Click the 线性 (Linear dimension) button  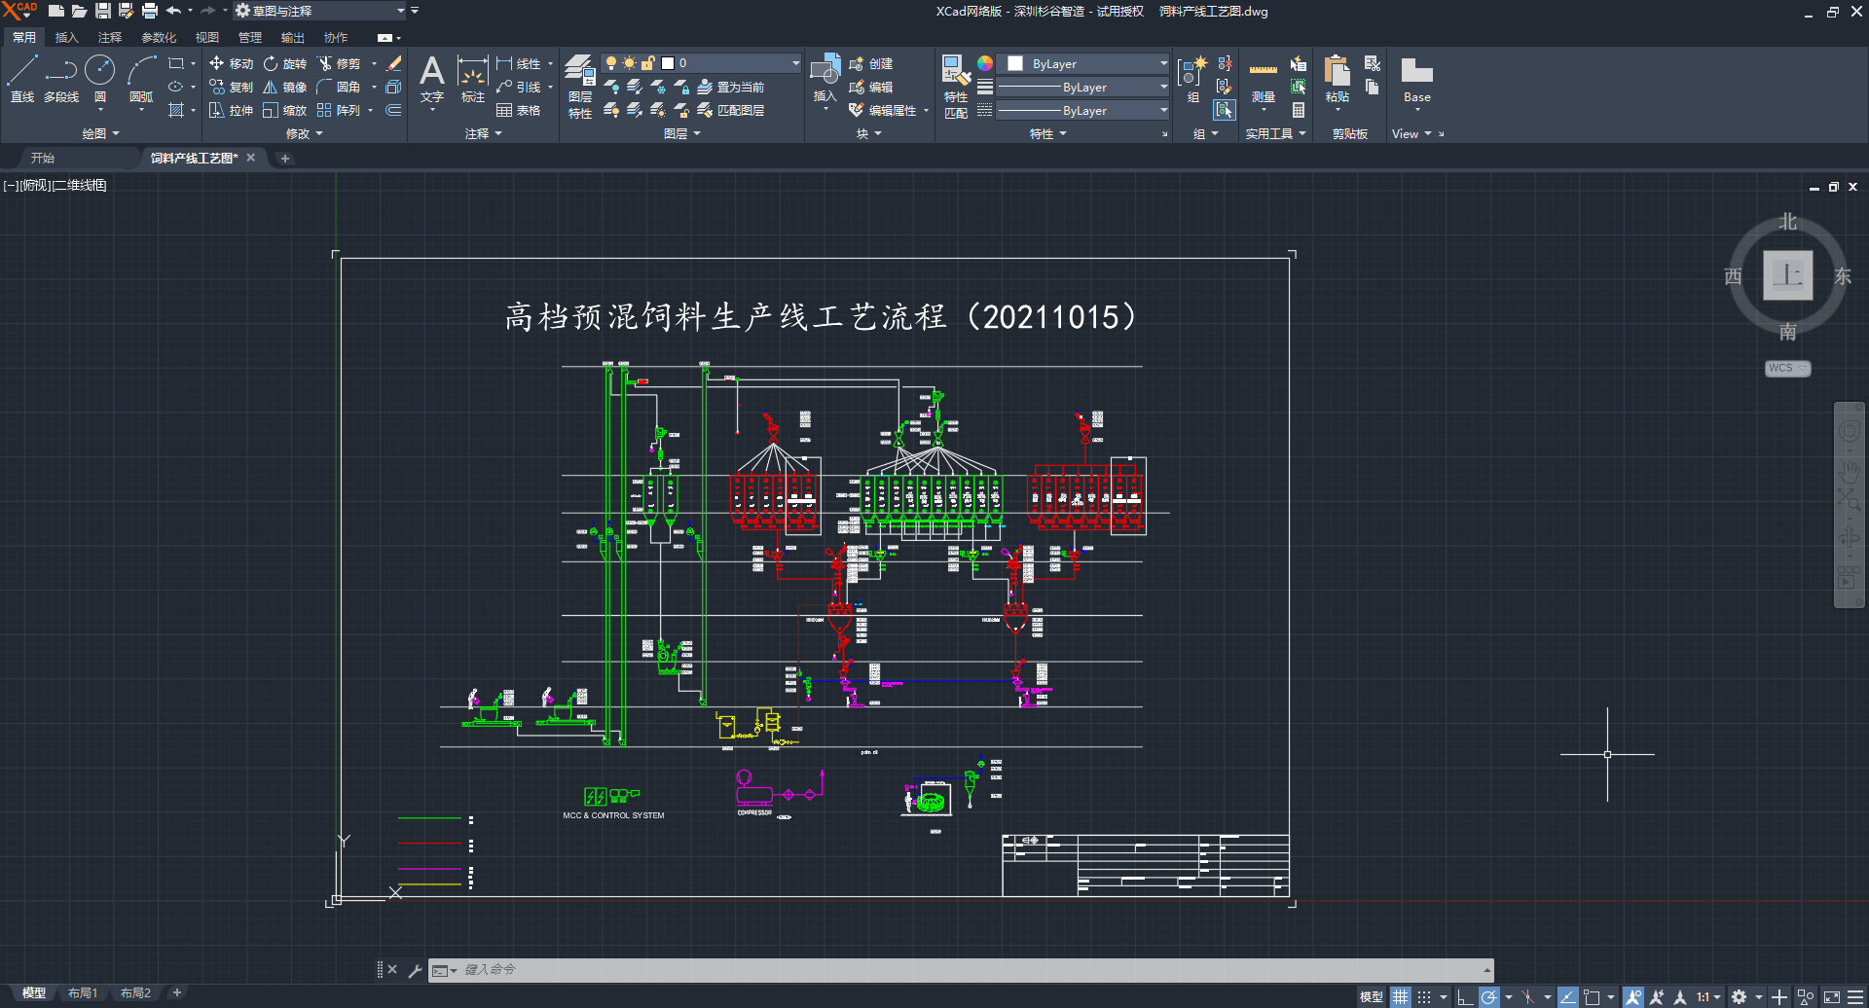(518, 63)
